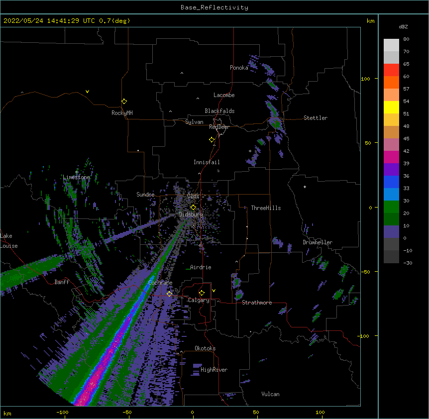
Task: Click the yellow diamond marker above RockyMH
Action: tap(124, 102)
